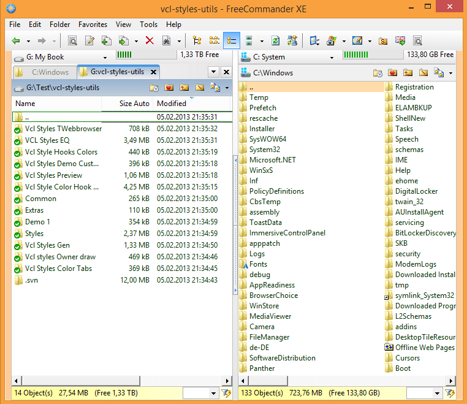Click the copy files toolbar icon

point(106,41)
